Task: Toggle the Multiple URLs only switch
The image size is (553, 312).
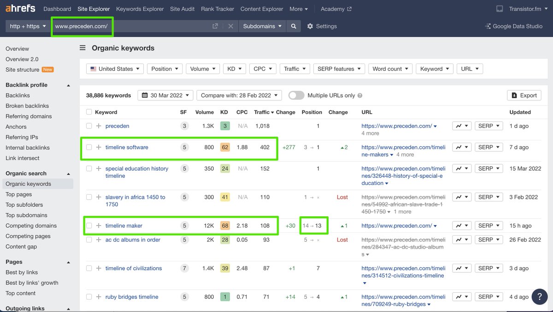Action: pos(296,95)
